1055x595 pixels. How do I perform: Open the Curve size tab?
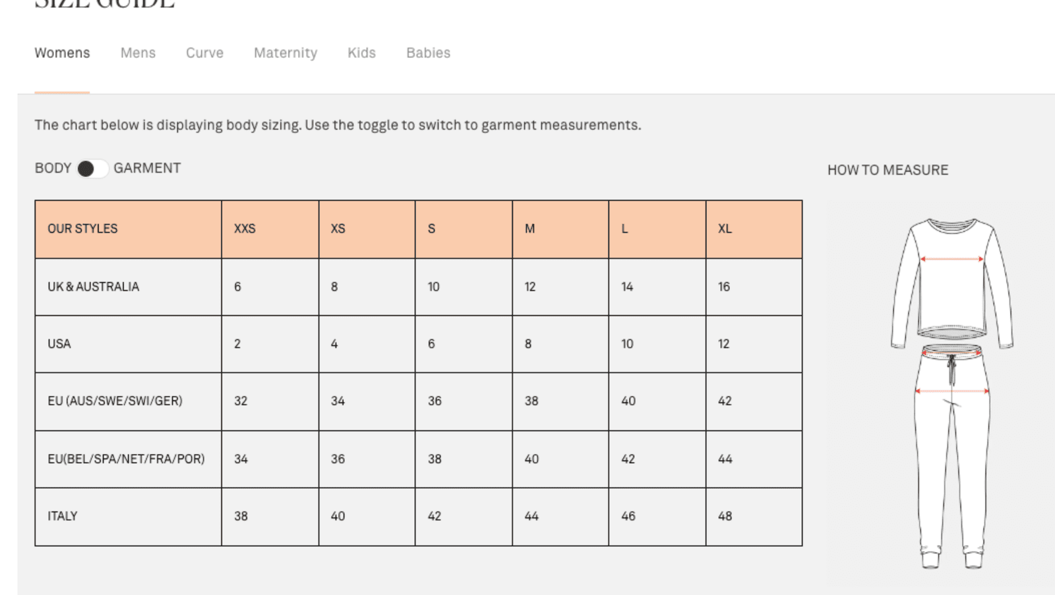(204, 53)
